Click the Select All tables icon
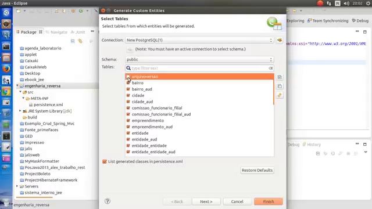Image resolution: width=372 pixels, height=209 pixels. [x=280, y=77]
